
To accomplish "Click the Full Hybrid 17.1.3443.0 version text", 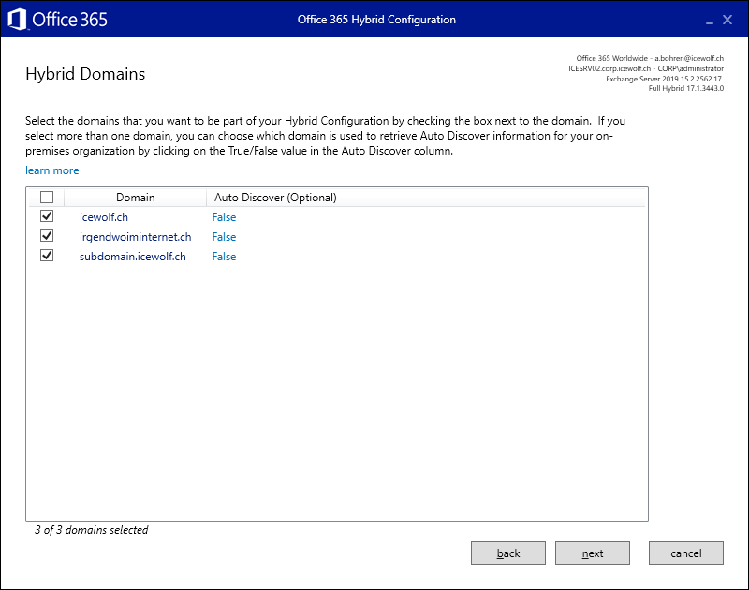I will pos(686,88).
